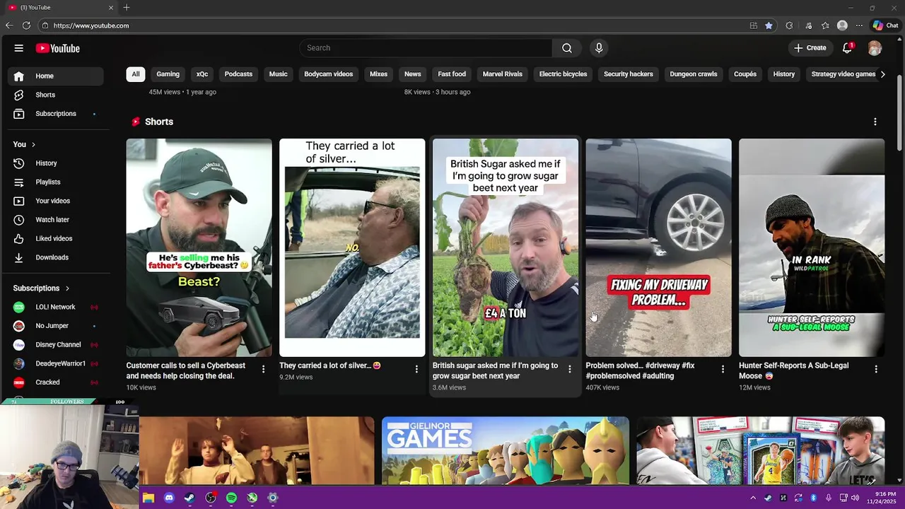The image size is (905, 509).
Task: Open Liked videos in the sidebar
Action: 54,239
